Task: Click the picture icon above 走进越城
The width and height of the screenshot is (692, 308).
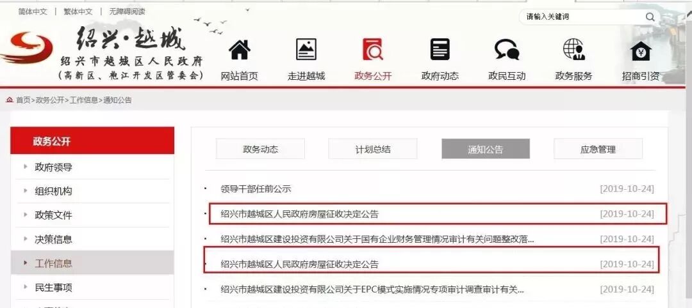Action: click(x=306, y=49)
